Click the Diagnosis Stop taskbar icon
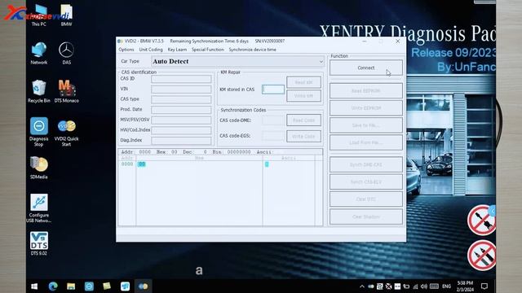 [89, 286]
